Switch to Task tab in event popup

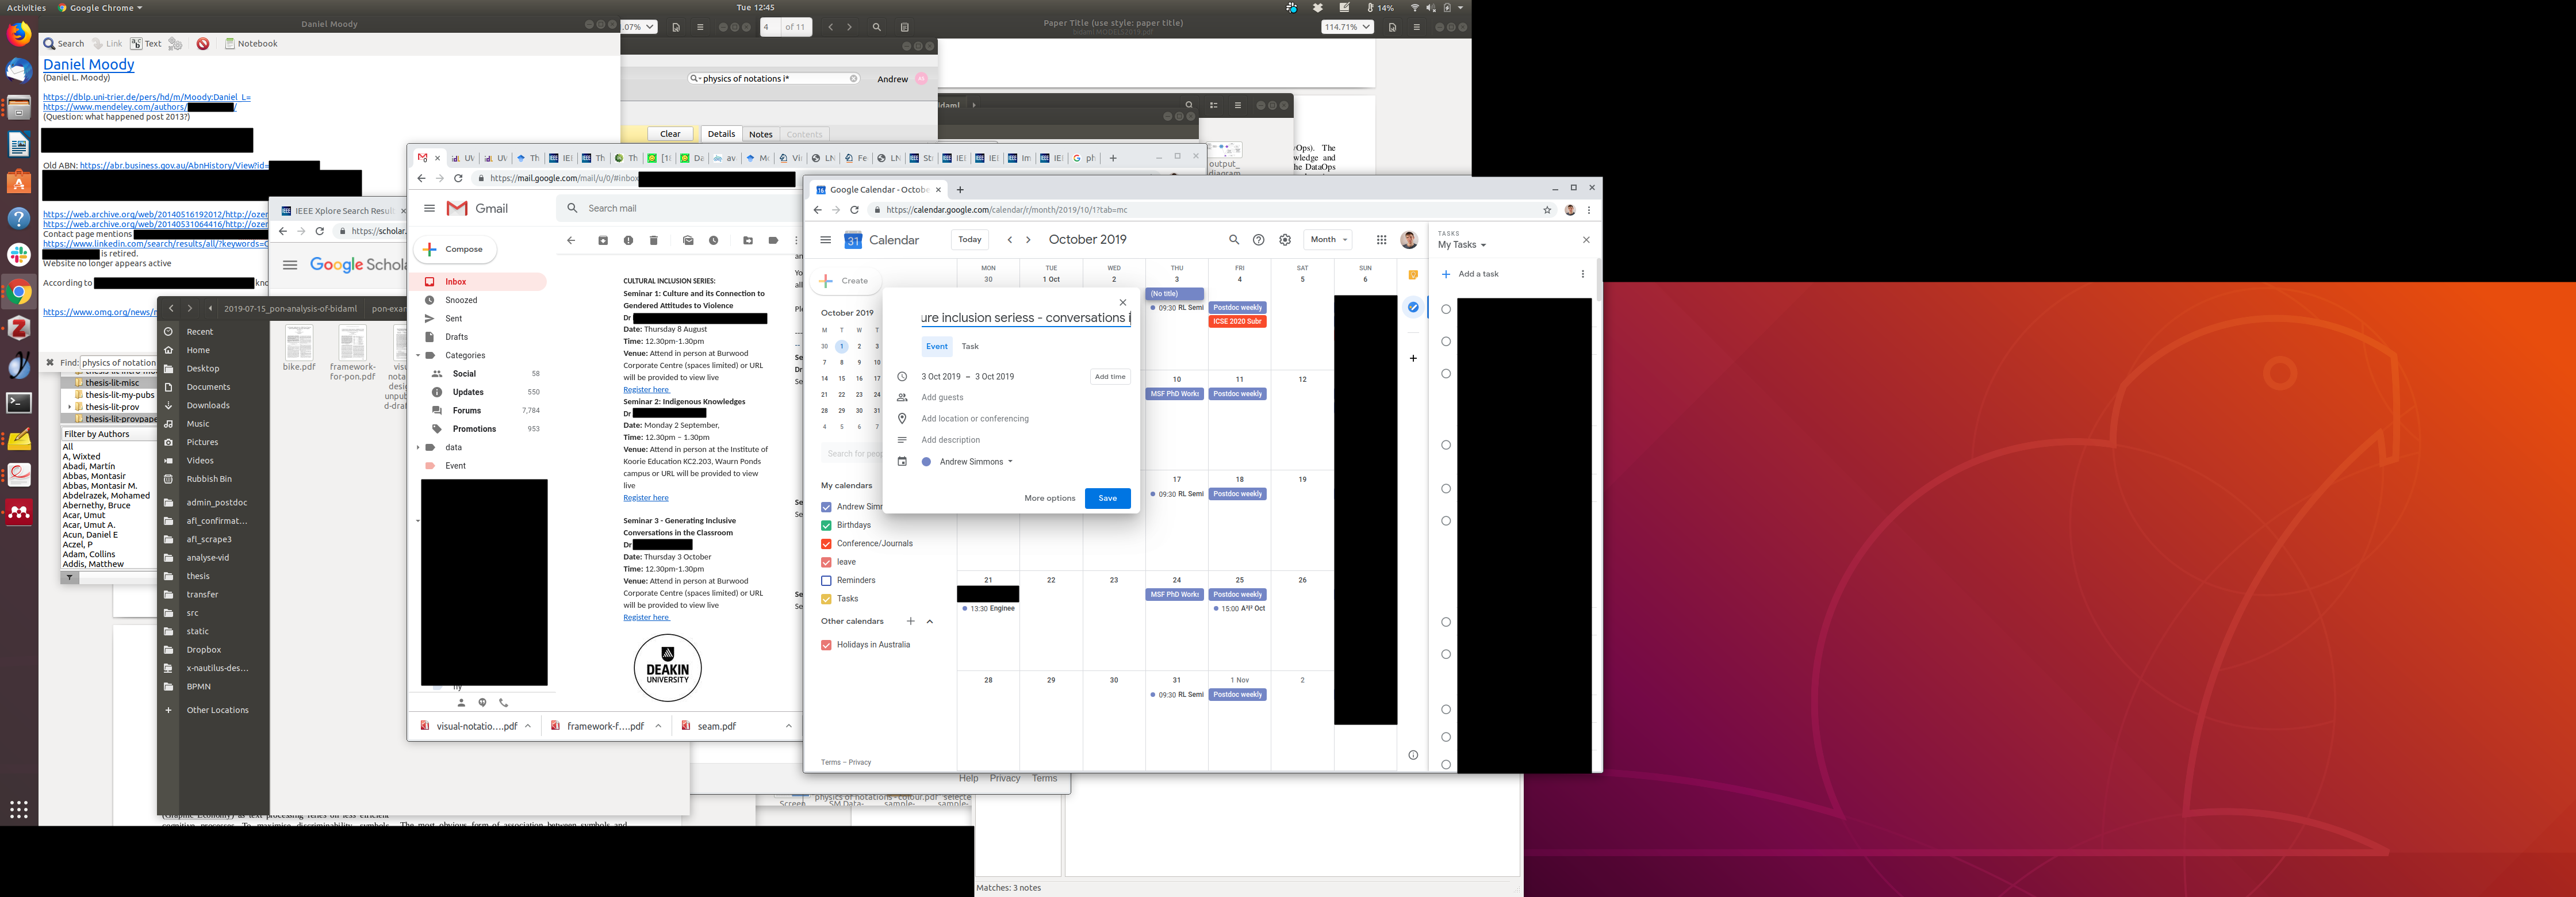point(970,347)
